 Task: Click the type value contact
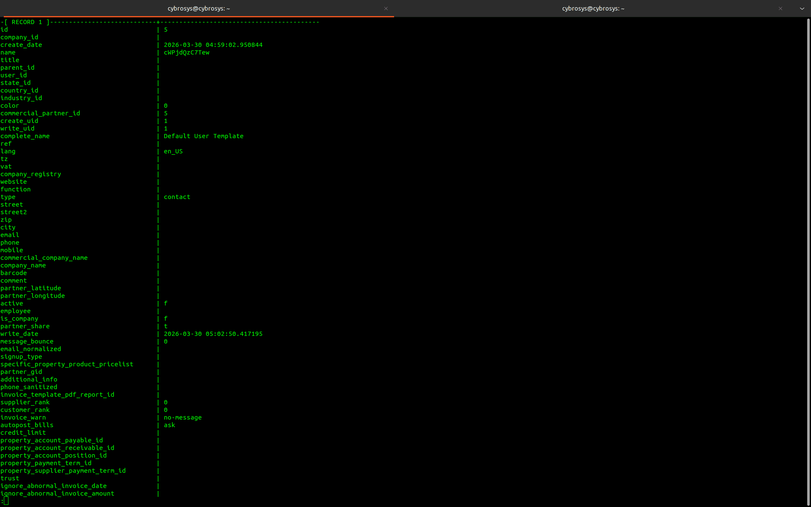(x=177, y=197)
